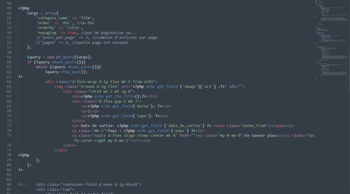The height and width of the screenshot is (194, 350).
Task: Click the minimap code preview
Action: pyautogui.click(x=332, y=40)
